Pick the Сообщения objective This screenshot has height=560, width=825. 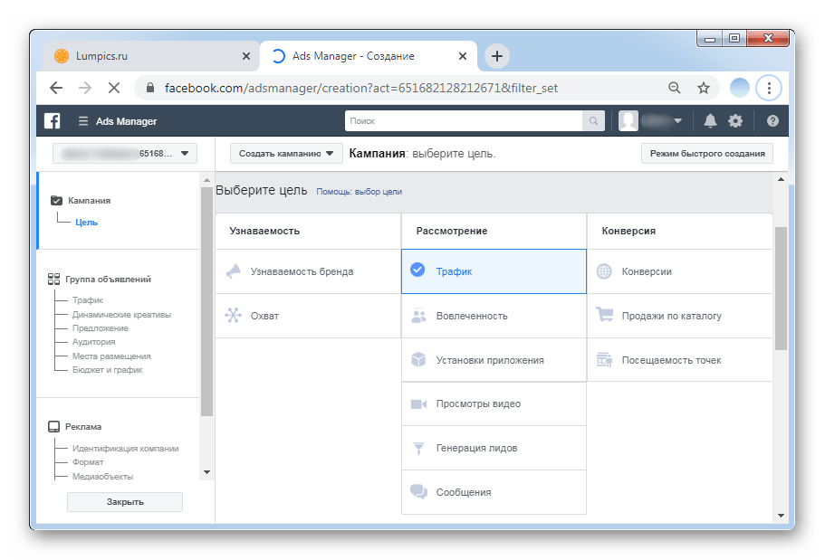pyautogui.click(x=494, y=492)
